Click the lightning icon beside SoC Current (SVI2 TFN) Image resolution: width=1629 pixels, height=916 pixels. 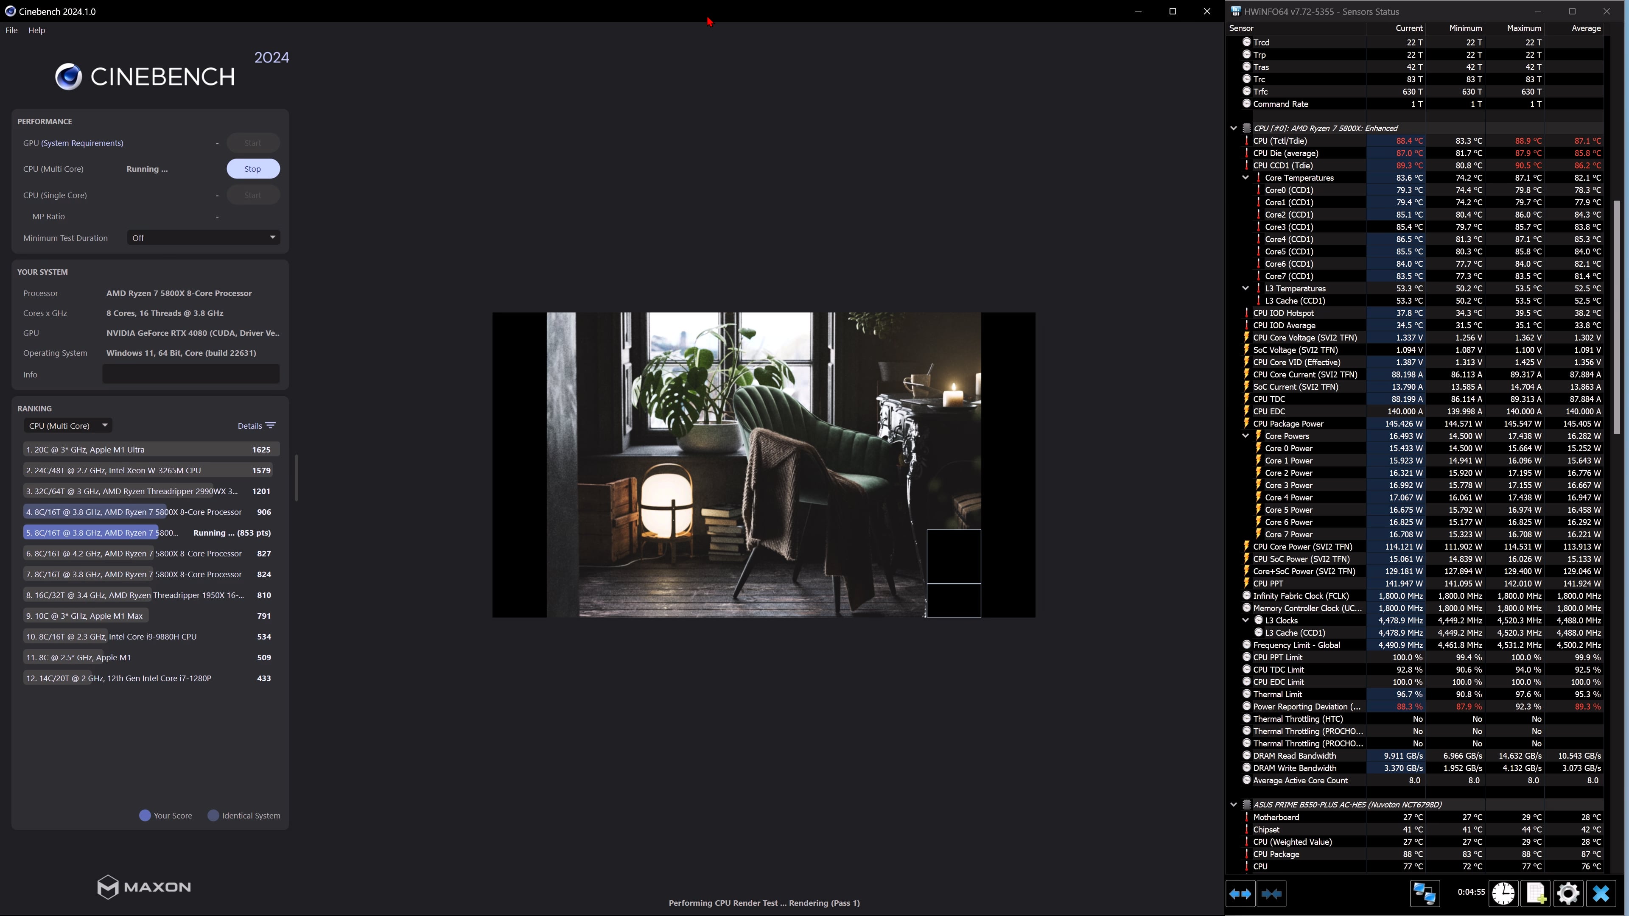coord(1246,387)
